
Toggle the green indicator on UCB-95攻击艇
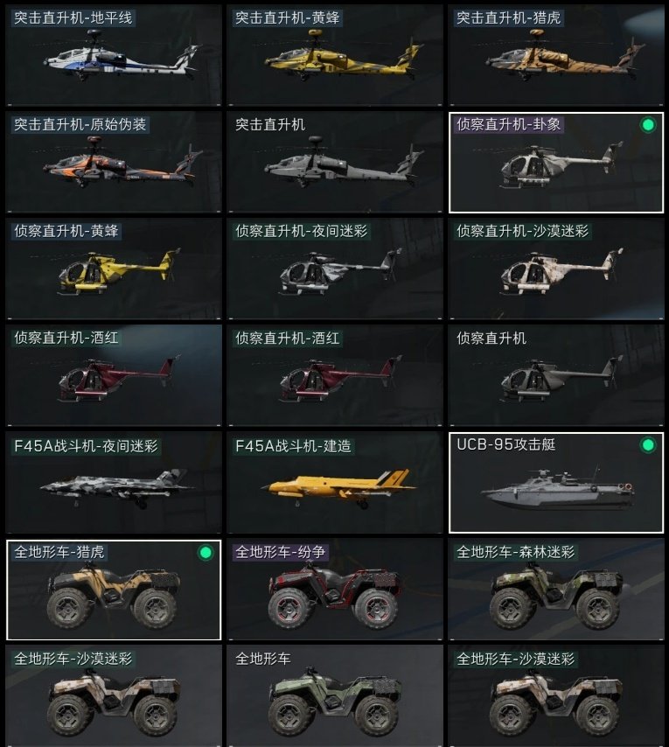pos(647,445)
